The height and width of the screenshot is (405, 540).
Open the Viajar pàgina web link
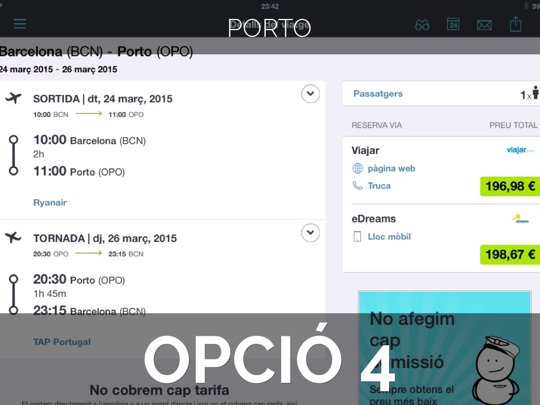391,169
